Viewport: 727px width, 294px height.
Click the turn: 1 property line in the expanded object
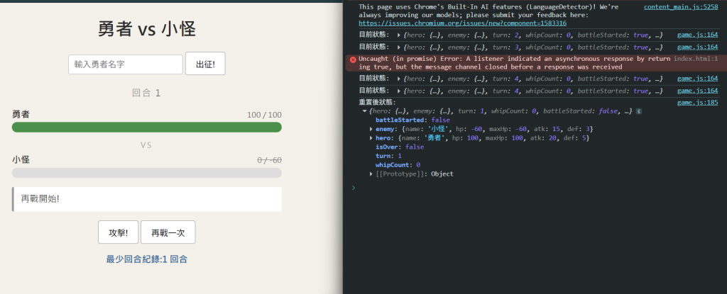388,156
